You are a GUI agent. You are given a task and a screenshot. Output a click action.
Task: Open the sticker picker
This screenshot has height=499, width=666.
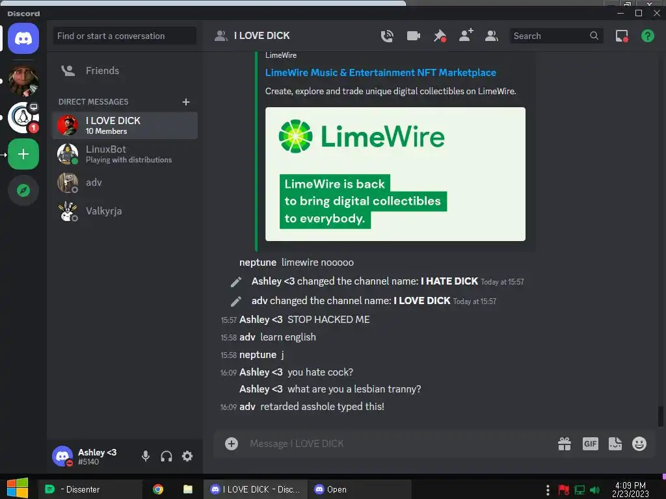click(615, 444)
